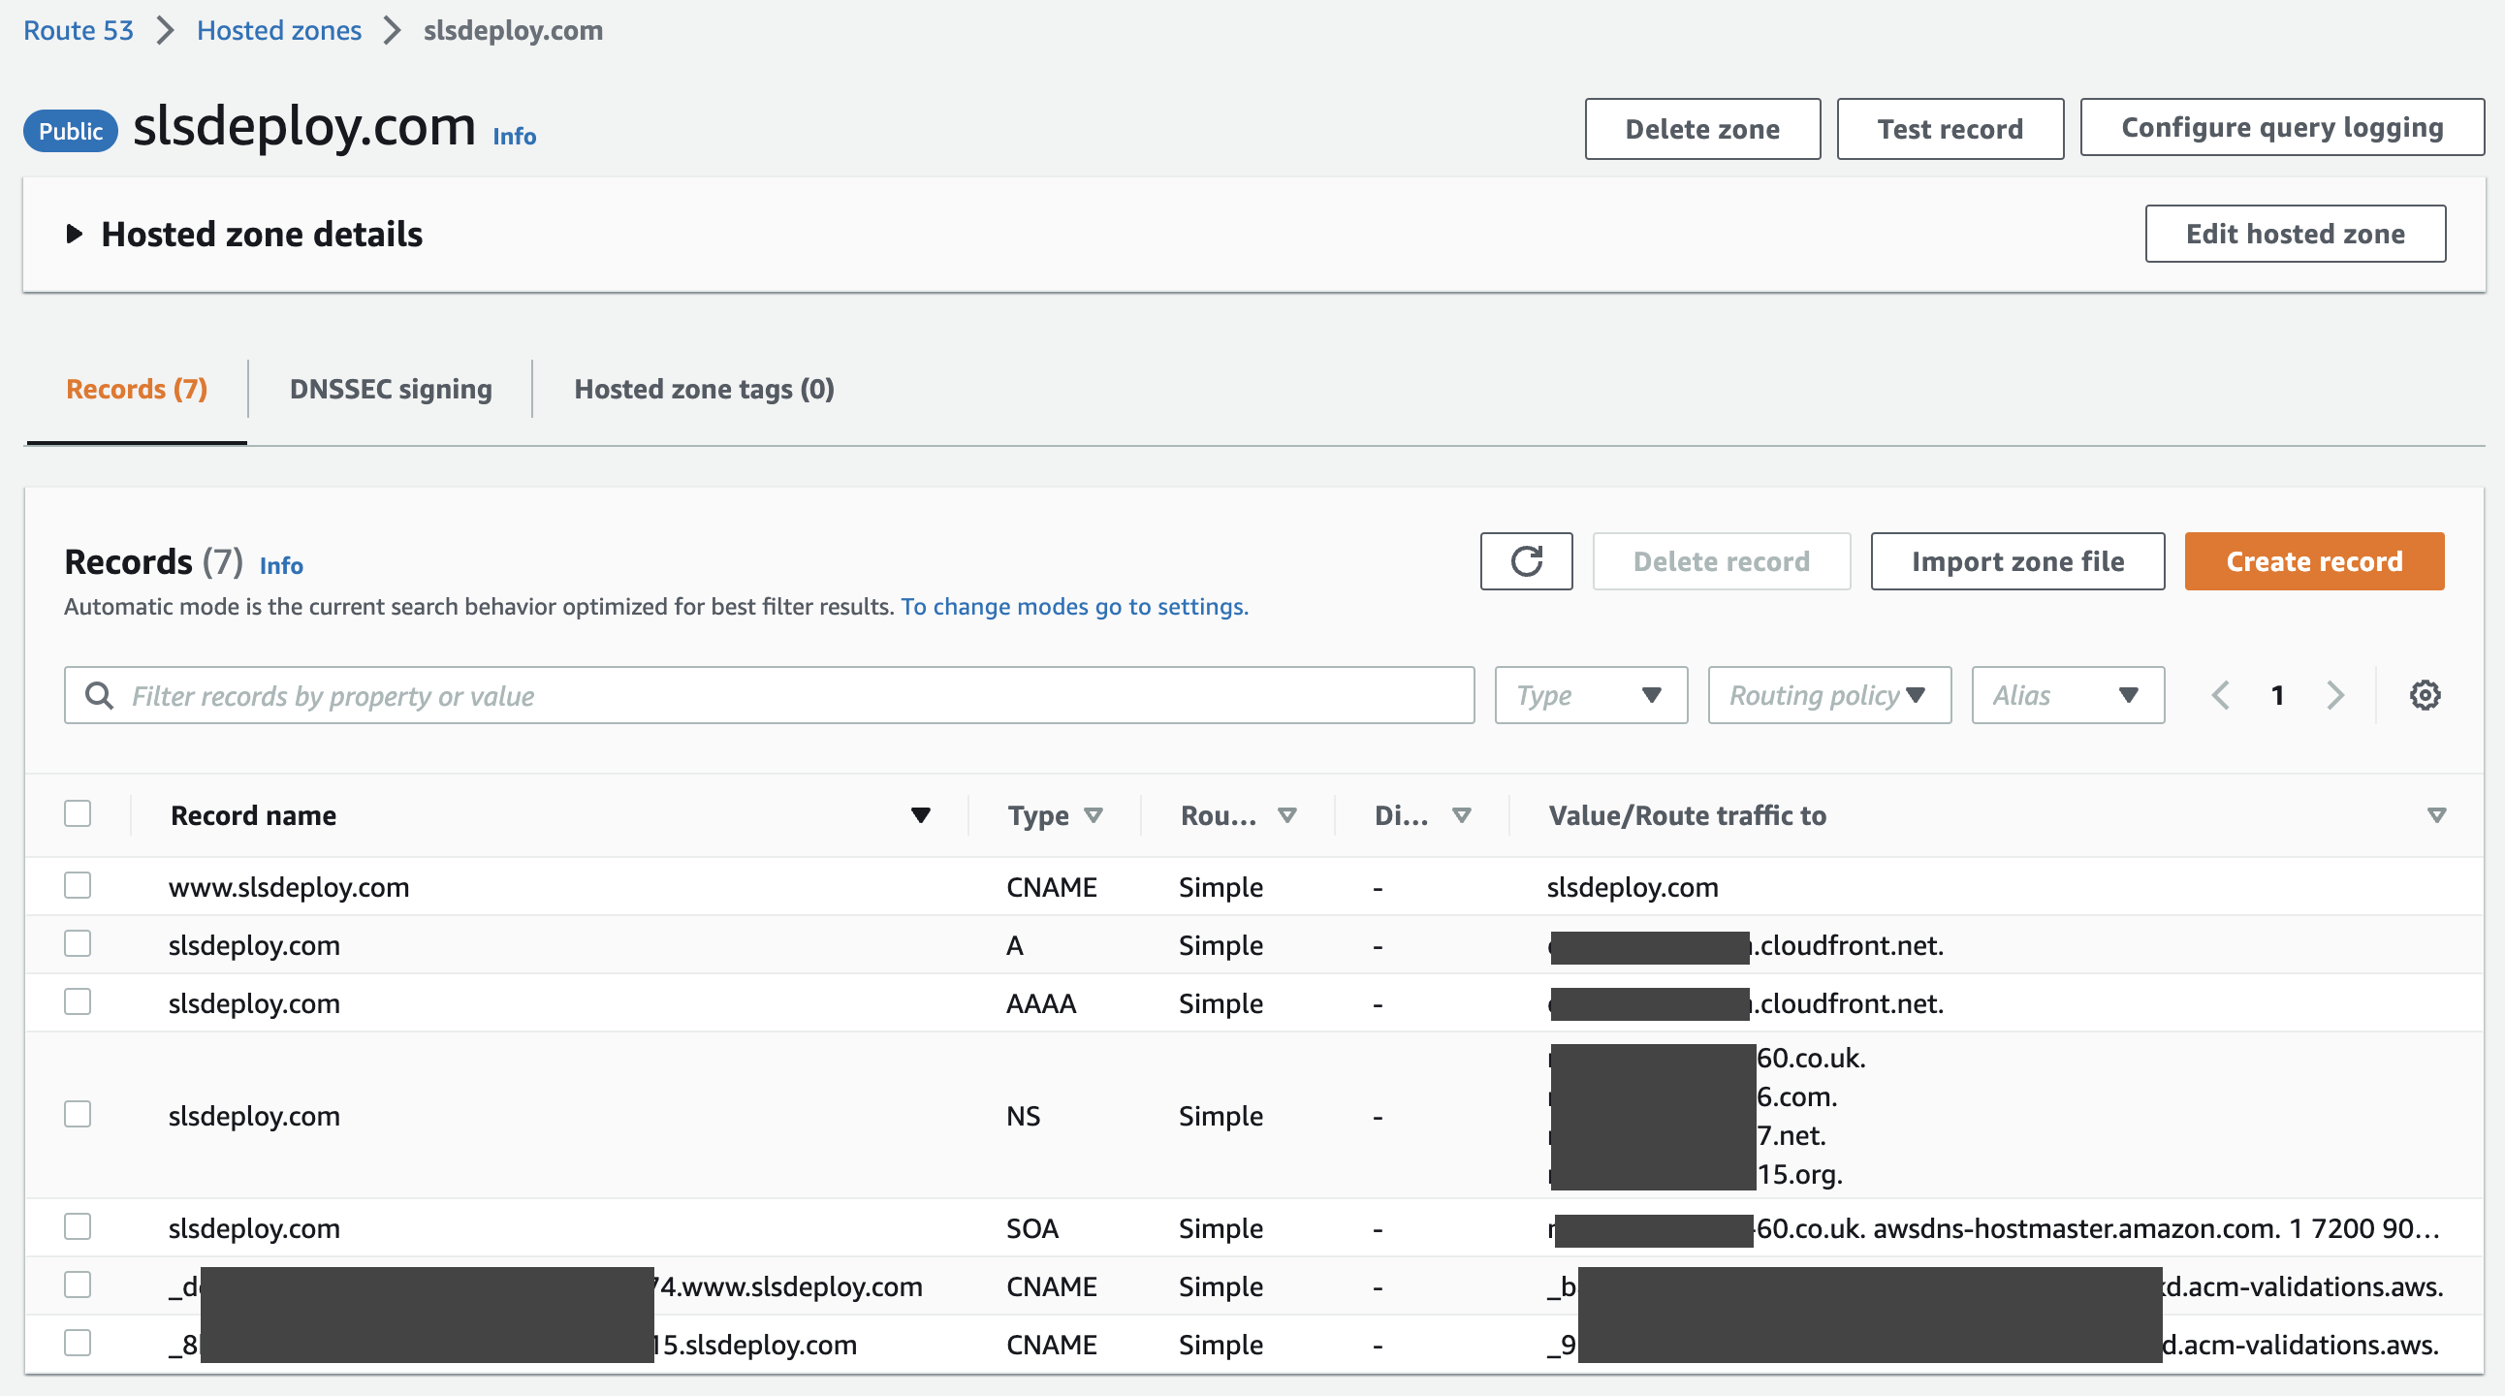Check the slsdeploy.com NS record
The height and width of the screenshot is (1396, 2505).
click(x=78, y=1113)
